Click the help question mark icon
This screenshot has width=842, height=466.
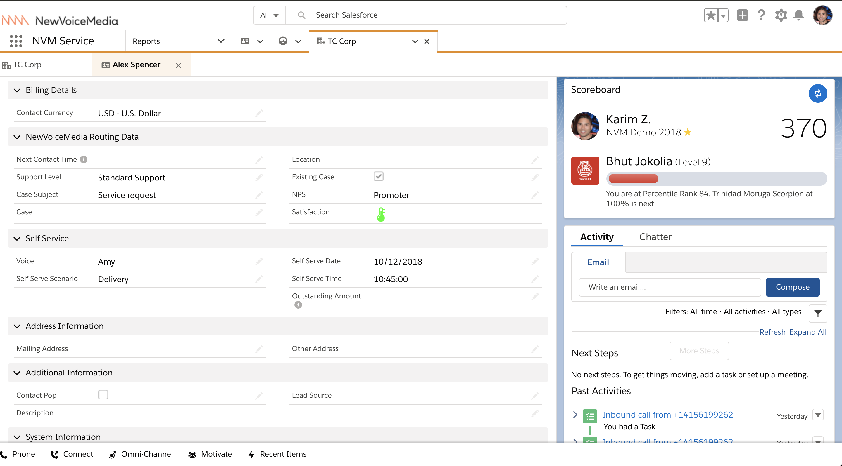tap(762, 15)
